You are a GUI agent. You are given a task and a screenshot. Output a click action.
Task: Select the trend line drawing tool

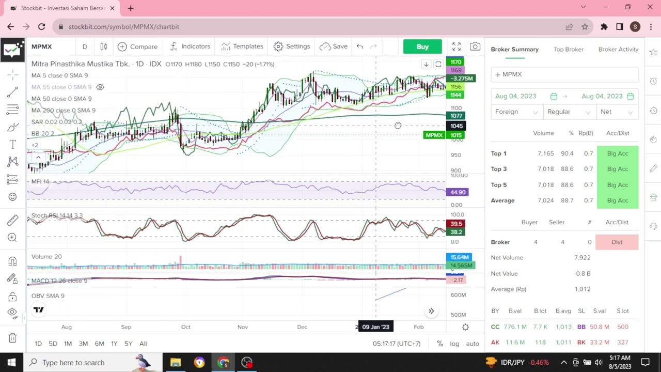tap(12, 92)
